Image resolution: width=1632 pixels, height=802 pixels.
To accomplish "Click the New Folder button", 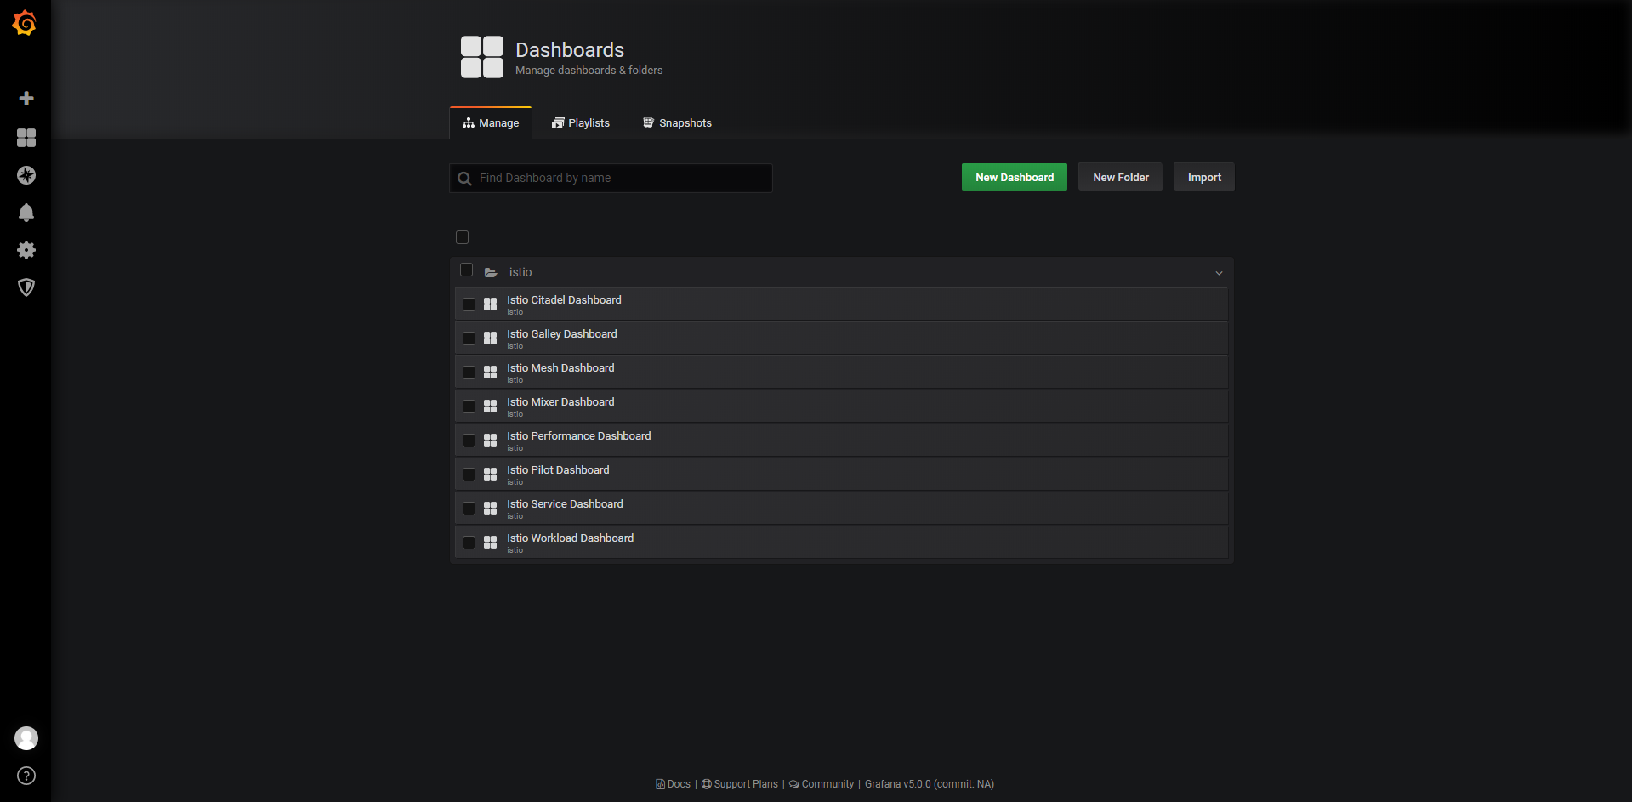I will pos(1120,177).
